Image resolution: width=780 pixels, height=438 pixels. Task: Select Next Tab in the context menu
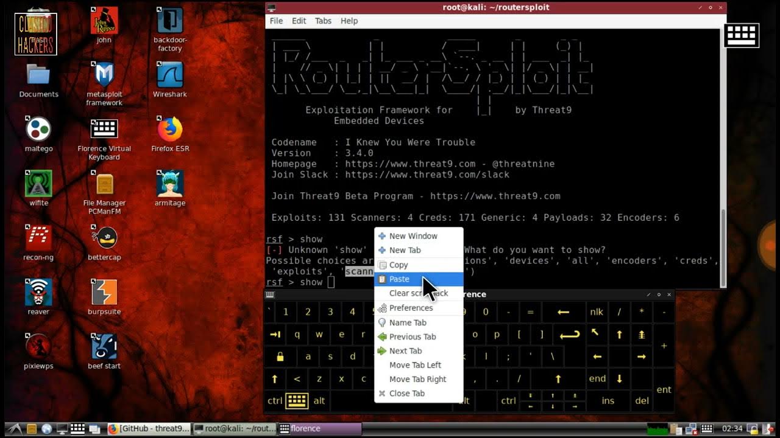tap(419, 350)
